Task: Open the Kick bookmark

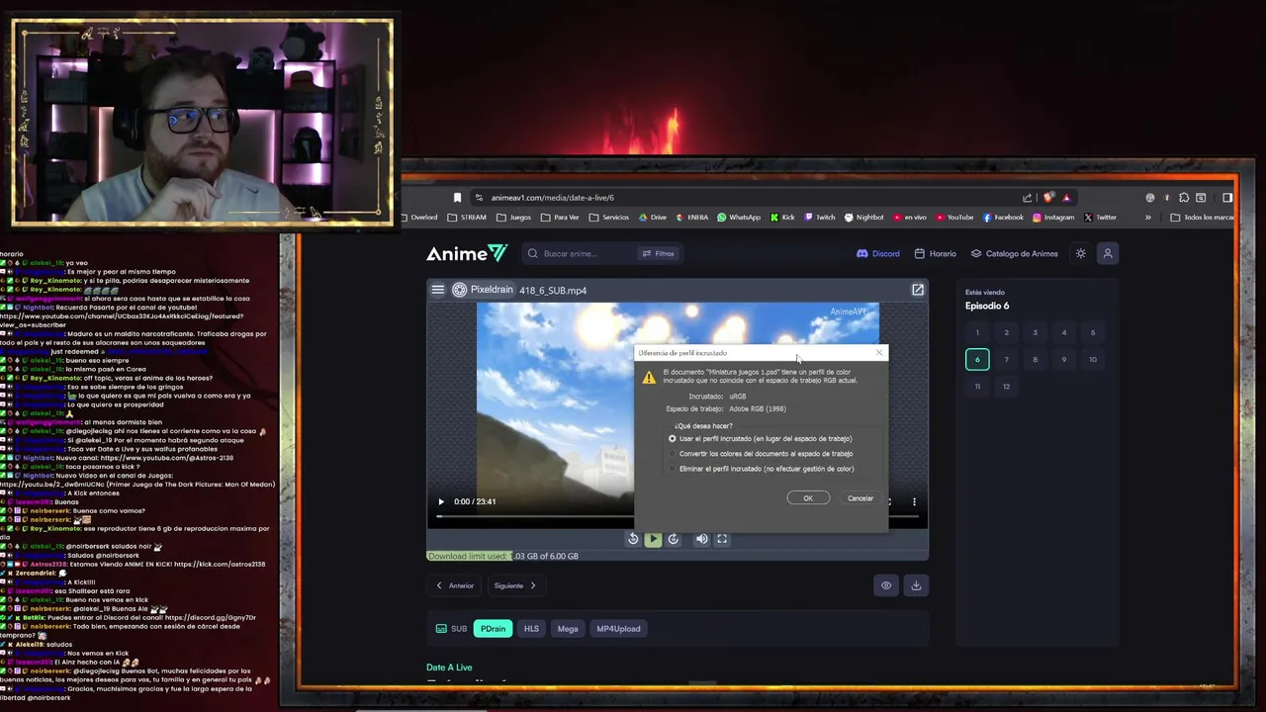Action: [x=782, y=218]
